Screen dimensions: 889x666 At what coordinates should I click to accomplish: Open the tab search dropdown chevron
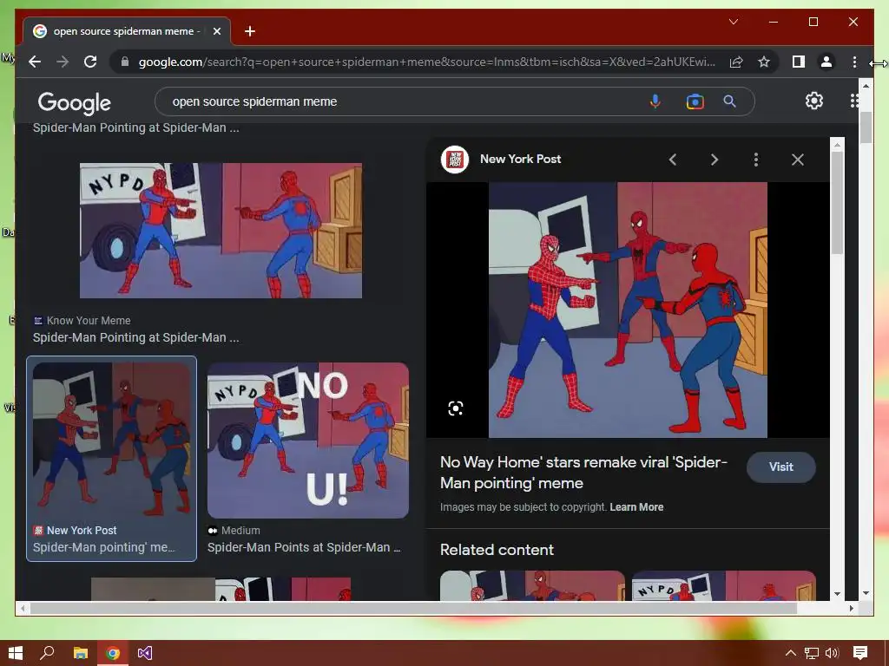[x=733, y=22]
